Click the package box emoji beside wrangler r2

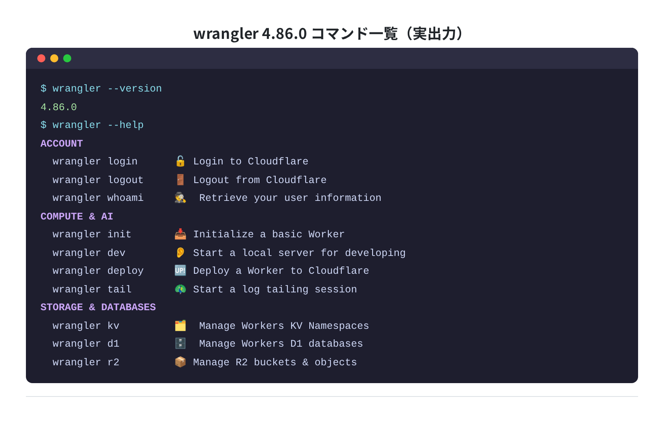pos(180,362)
